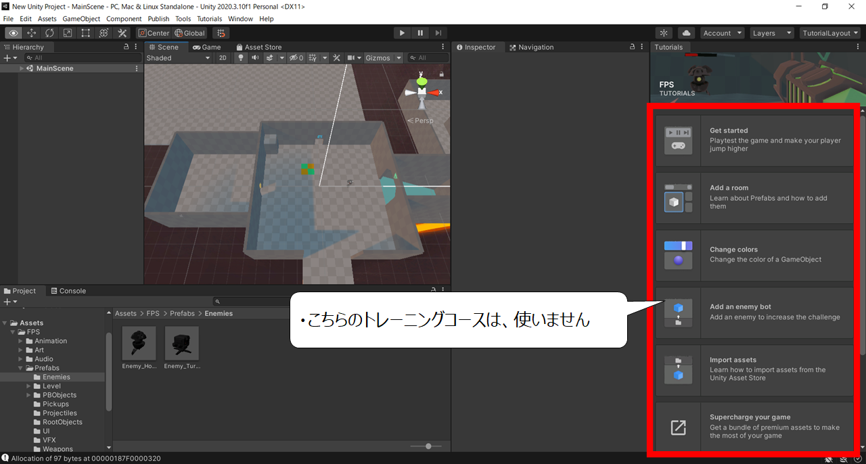Toggle grid snapping icon in main toolbar
866x464 pixels.
[221, 33]
